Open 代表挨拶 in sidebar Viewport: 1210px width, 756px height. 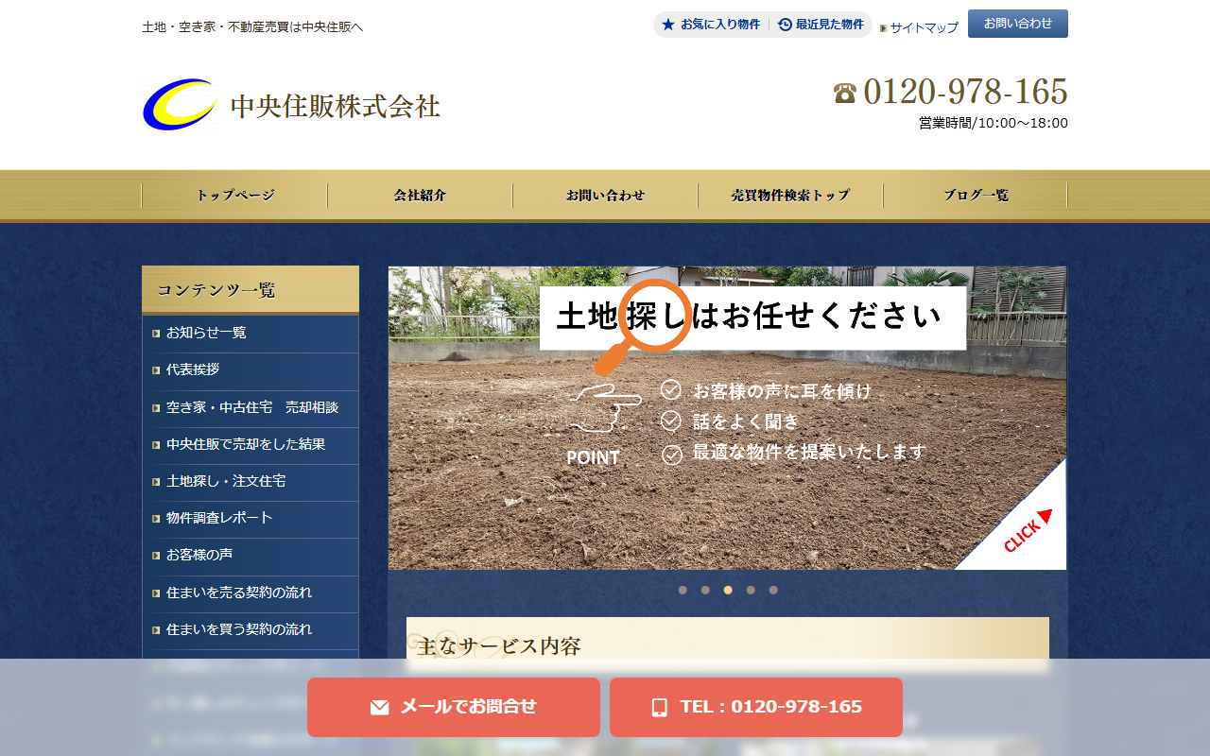click(251, 370)
